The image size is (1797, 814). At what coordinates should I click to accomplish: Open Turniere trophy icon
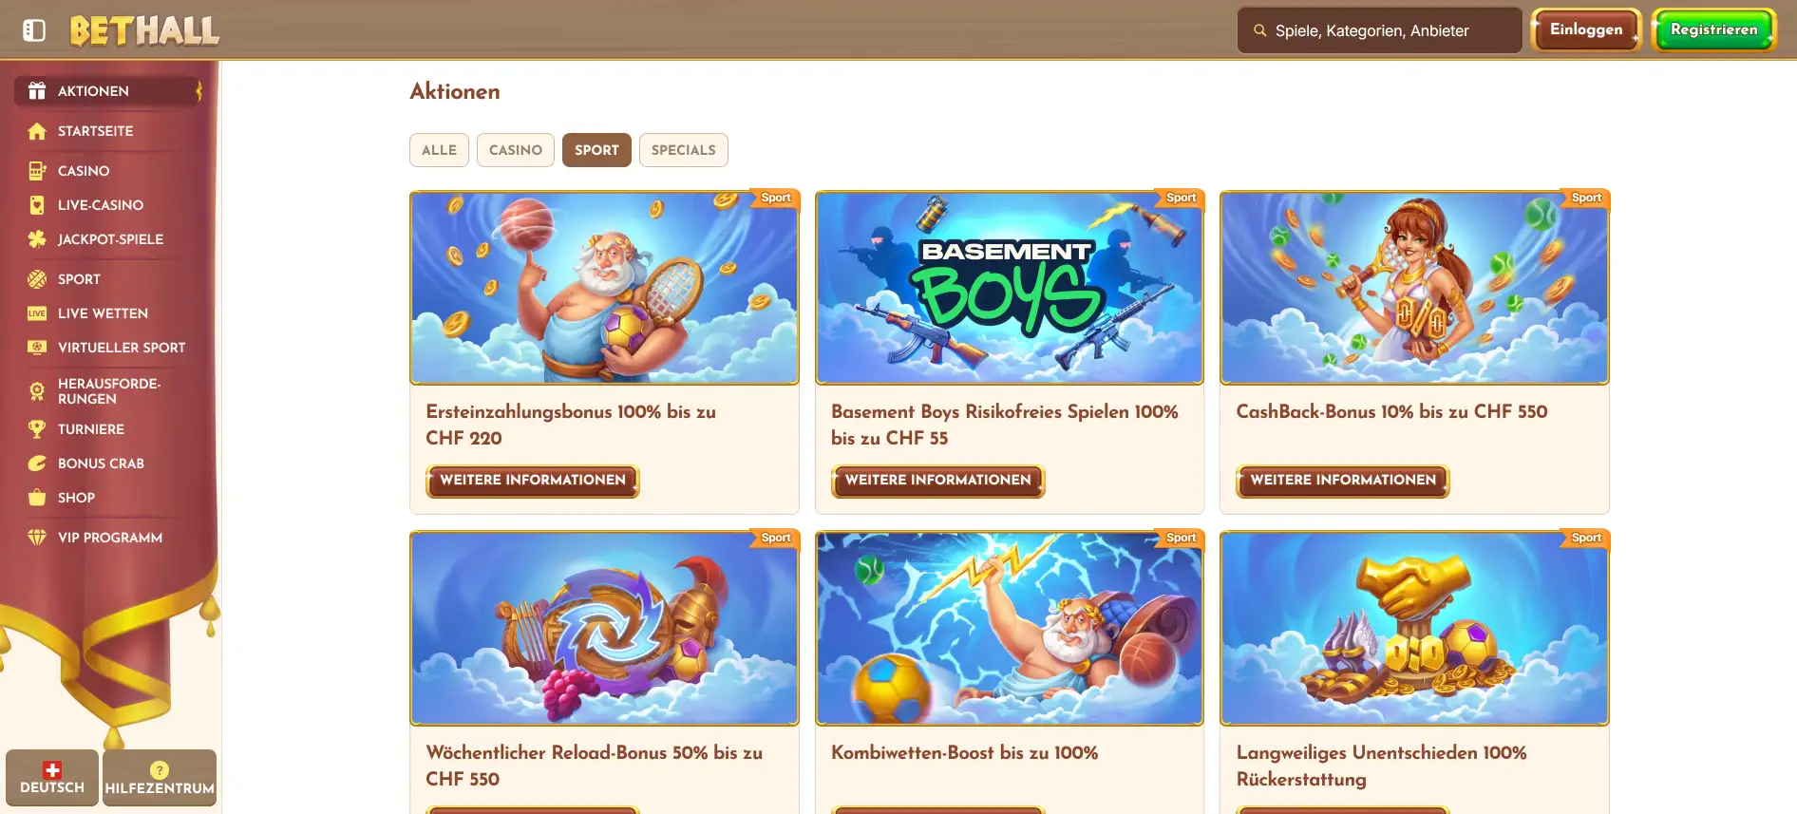coord(37,429)
